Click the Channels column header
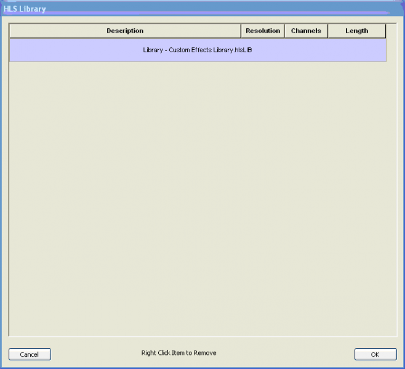405x369 pixels. 306,31
